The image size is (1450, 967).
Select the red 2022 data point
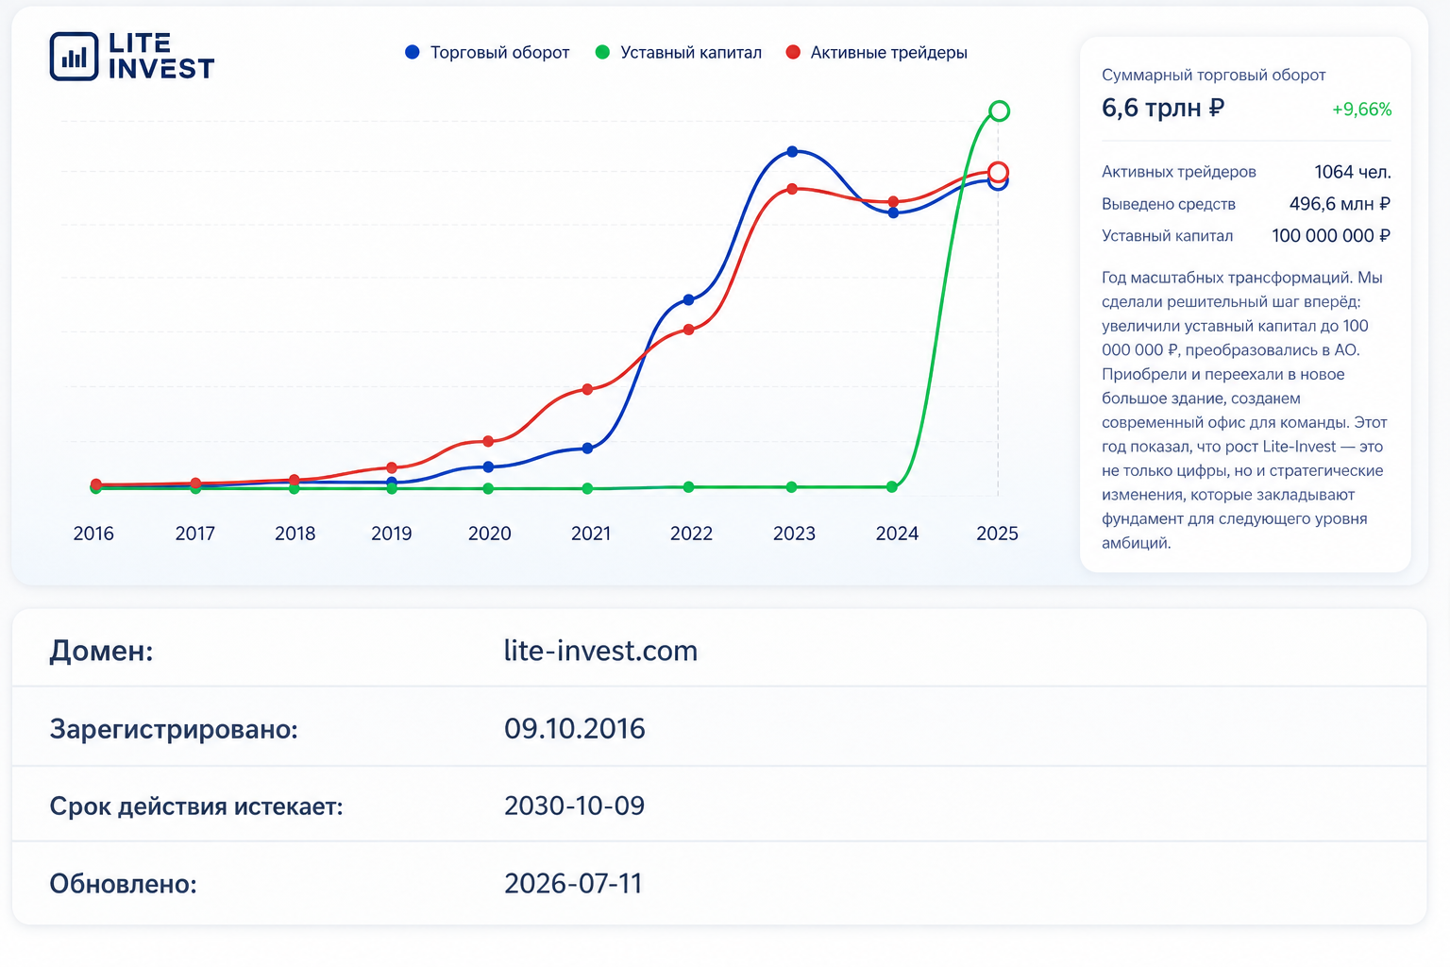(x=688, y=330)
